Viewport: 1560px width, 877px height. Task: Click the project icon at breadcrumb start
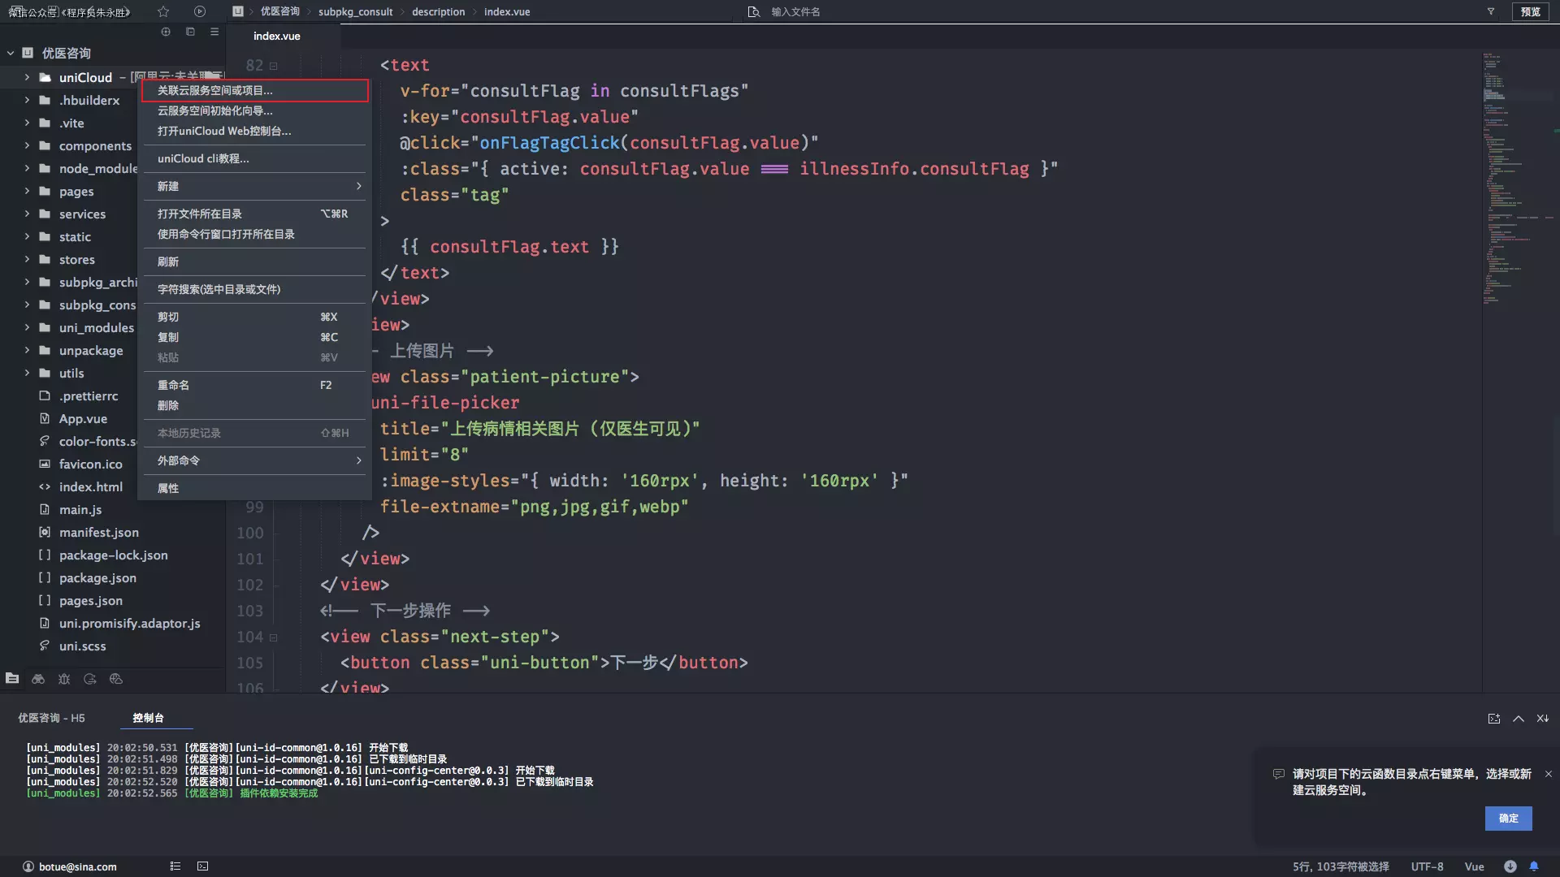point(237,11)
